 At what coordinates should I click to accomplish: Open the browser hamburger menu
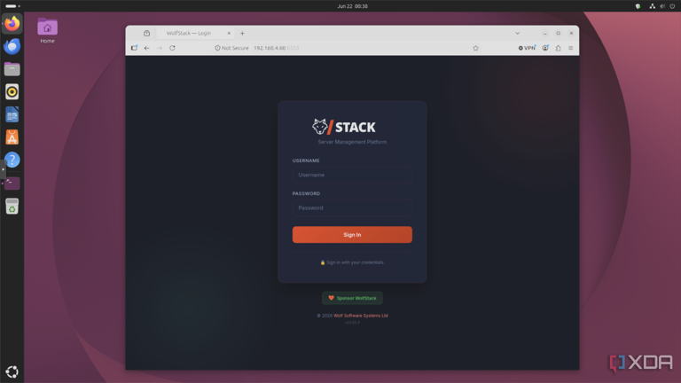(x=571, y=48)
